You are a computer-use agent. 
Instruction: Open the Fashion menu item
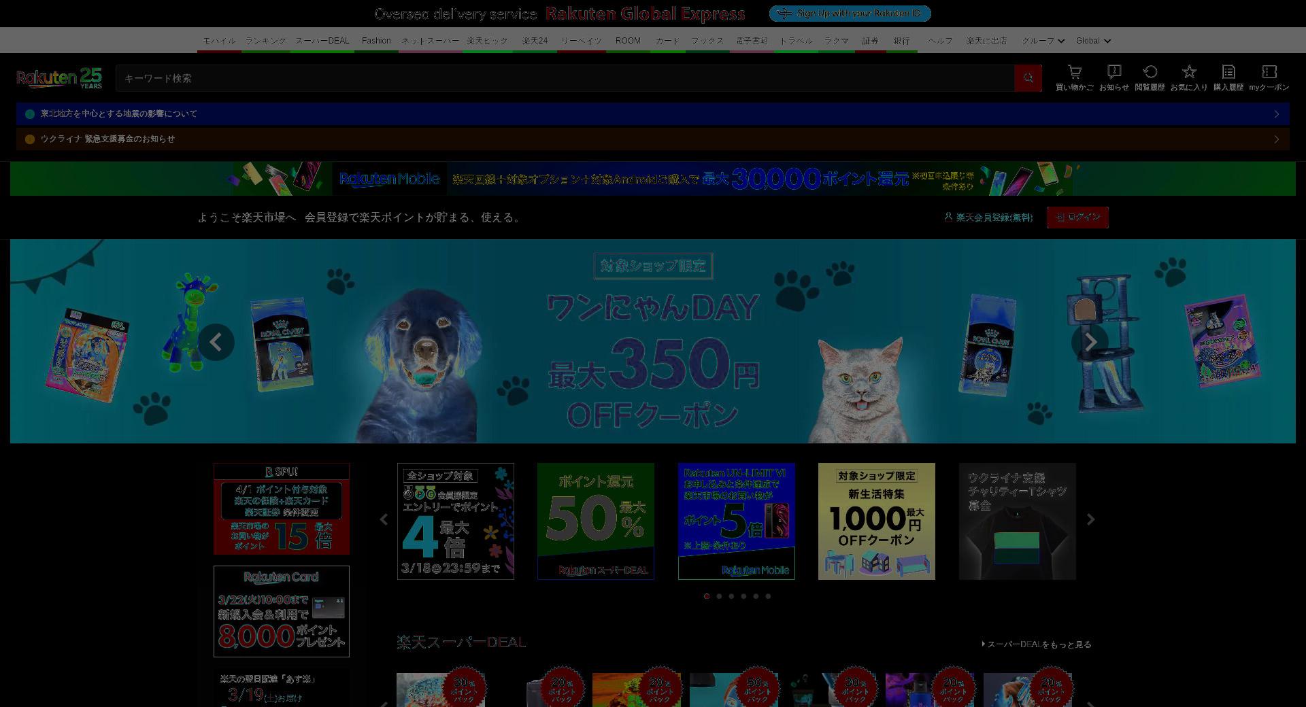click(376, 41)
